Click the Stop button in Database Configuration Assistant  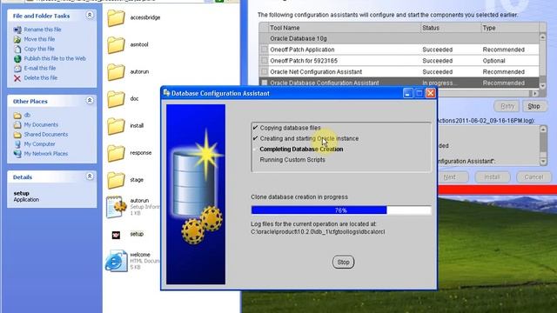[x=343, y=263]
